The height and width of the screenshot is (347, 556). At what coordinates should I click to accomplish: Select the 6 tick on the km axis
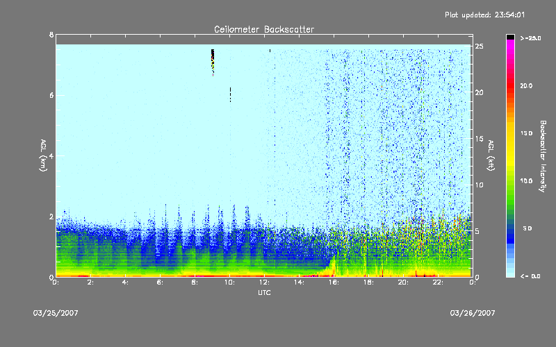(x=51, y=95)
